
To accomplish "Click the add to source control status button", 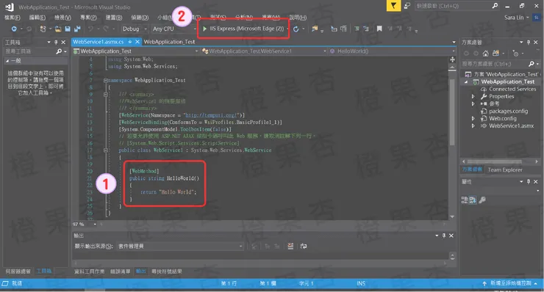I will [509, 283].
